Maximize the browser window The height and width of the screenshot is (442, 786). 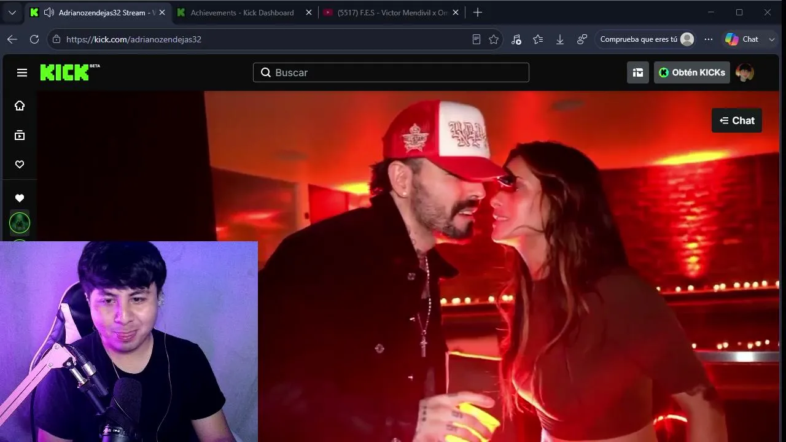(739, 12)
